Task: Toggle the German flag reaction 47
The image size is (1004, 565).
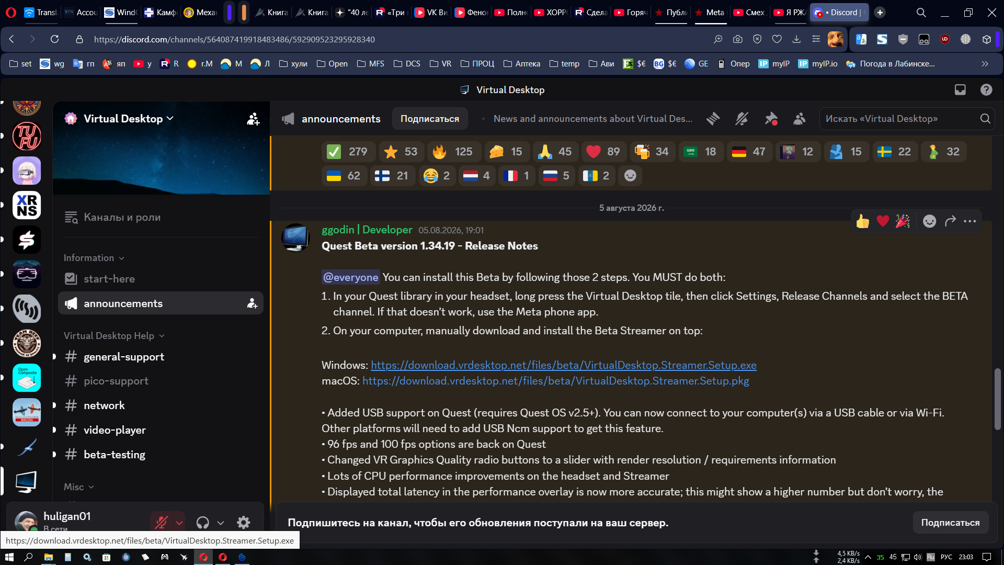Action: [749, 152]
